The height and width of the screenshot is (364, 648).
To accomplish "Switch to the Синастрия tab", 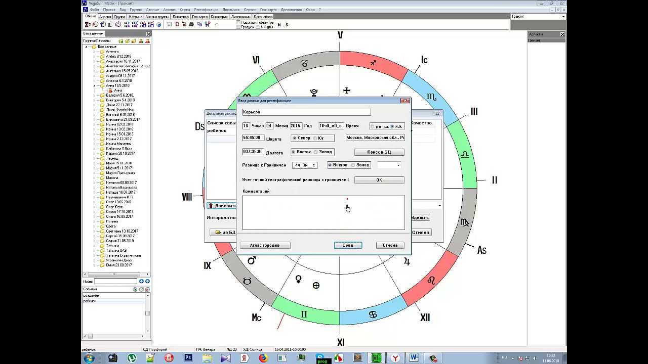I will point(219,17).
